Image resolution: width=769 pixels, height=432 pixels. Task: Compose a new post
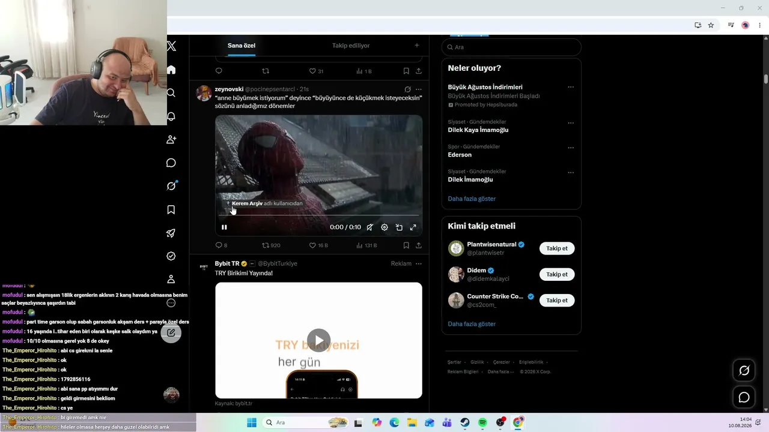click(x=171, y=332)
